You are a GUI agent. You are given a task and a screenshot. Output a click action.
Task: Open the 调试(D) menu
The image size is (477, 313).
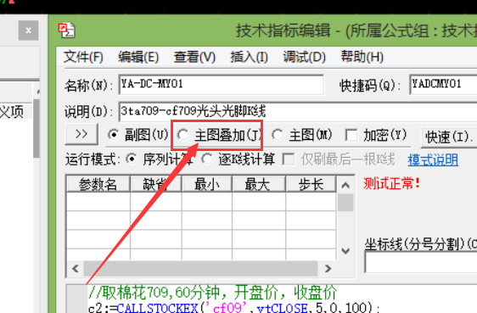[x=304, y=57]
